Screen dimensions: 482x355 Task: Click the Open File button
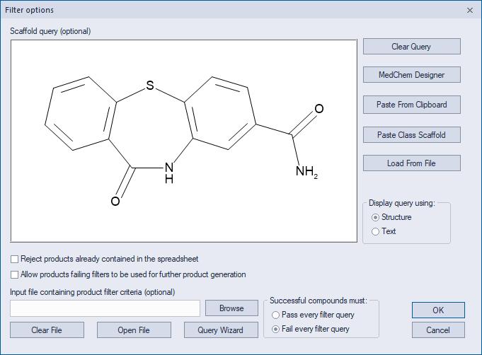tap(134, 330)
